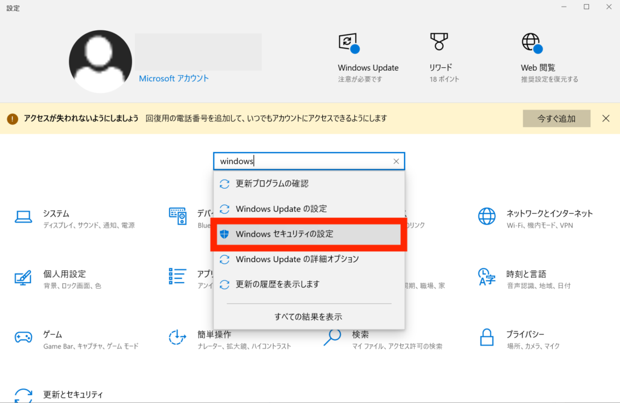The width and height of the screenshot is (620, 403).
Task: Open the Devices keyboard and speaker icon
Action: (177, 216)
